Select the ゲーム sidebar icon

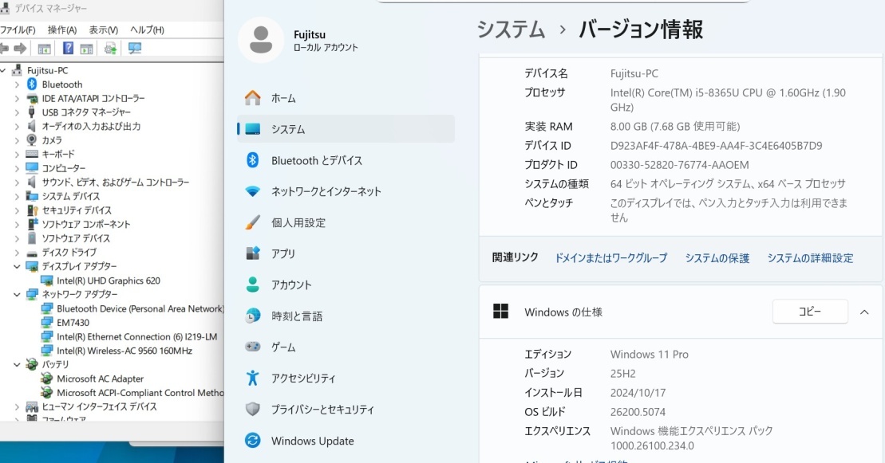click(x=253, y=347)
